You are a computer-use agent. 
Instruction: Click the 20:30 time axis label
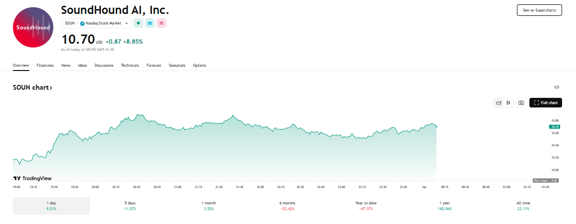136,187
